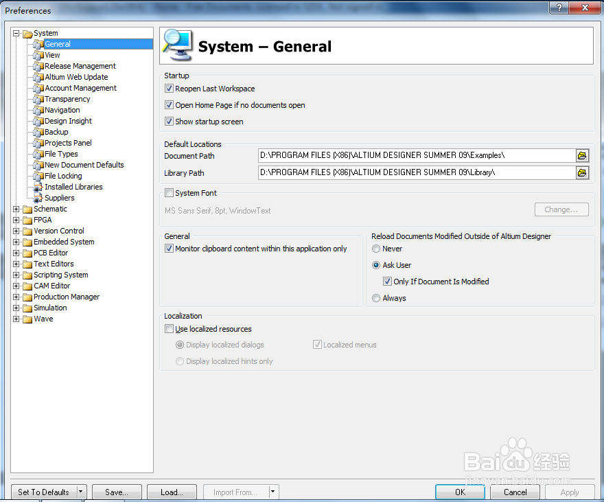604x502 pixels.
Task: Open the Transparency preferences page
Action: pos(67,99)
